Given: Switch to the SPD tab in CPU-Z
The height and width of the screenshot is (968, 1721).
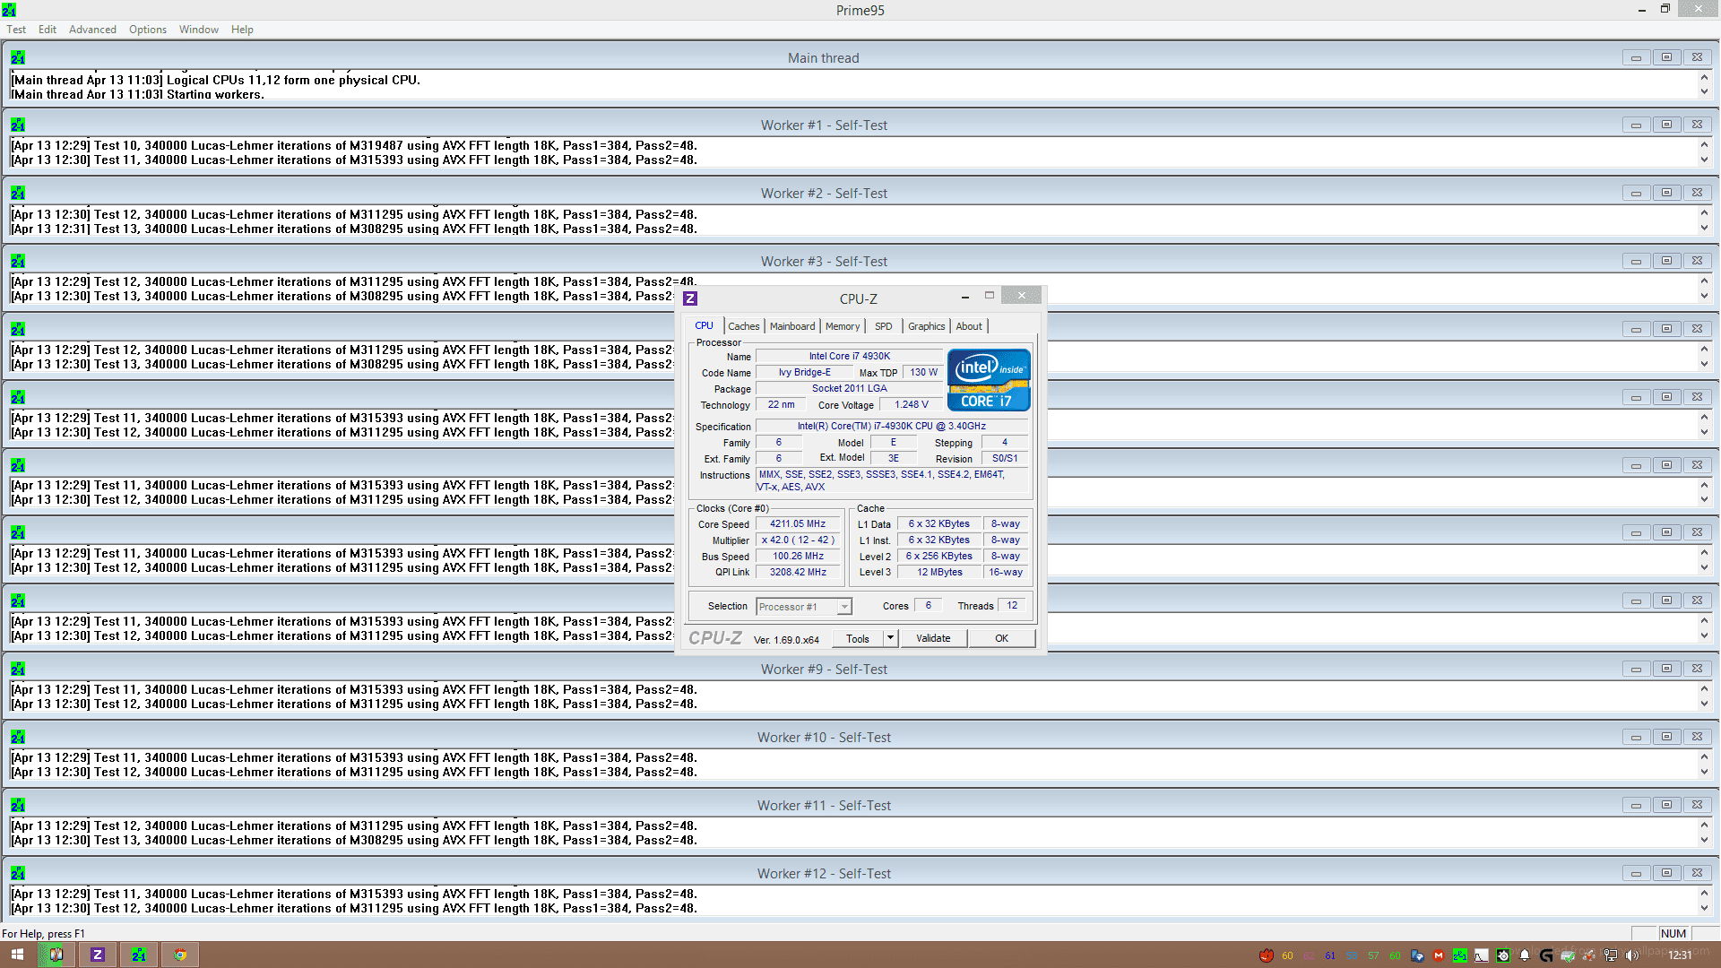Looking at the screenshot, I should coord(884,326).
